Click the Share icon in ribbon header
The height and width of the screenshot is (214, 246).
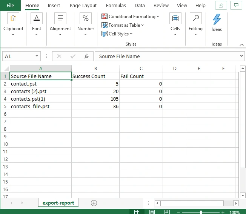[x=221, y=5]
